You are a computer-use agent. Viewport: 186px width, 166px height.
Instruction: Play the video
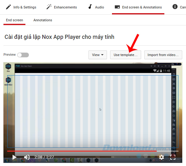pyautogui.click(x=14, y=157)
